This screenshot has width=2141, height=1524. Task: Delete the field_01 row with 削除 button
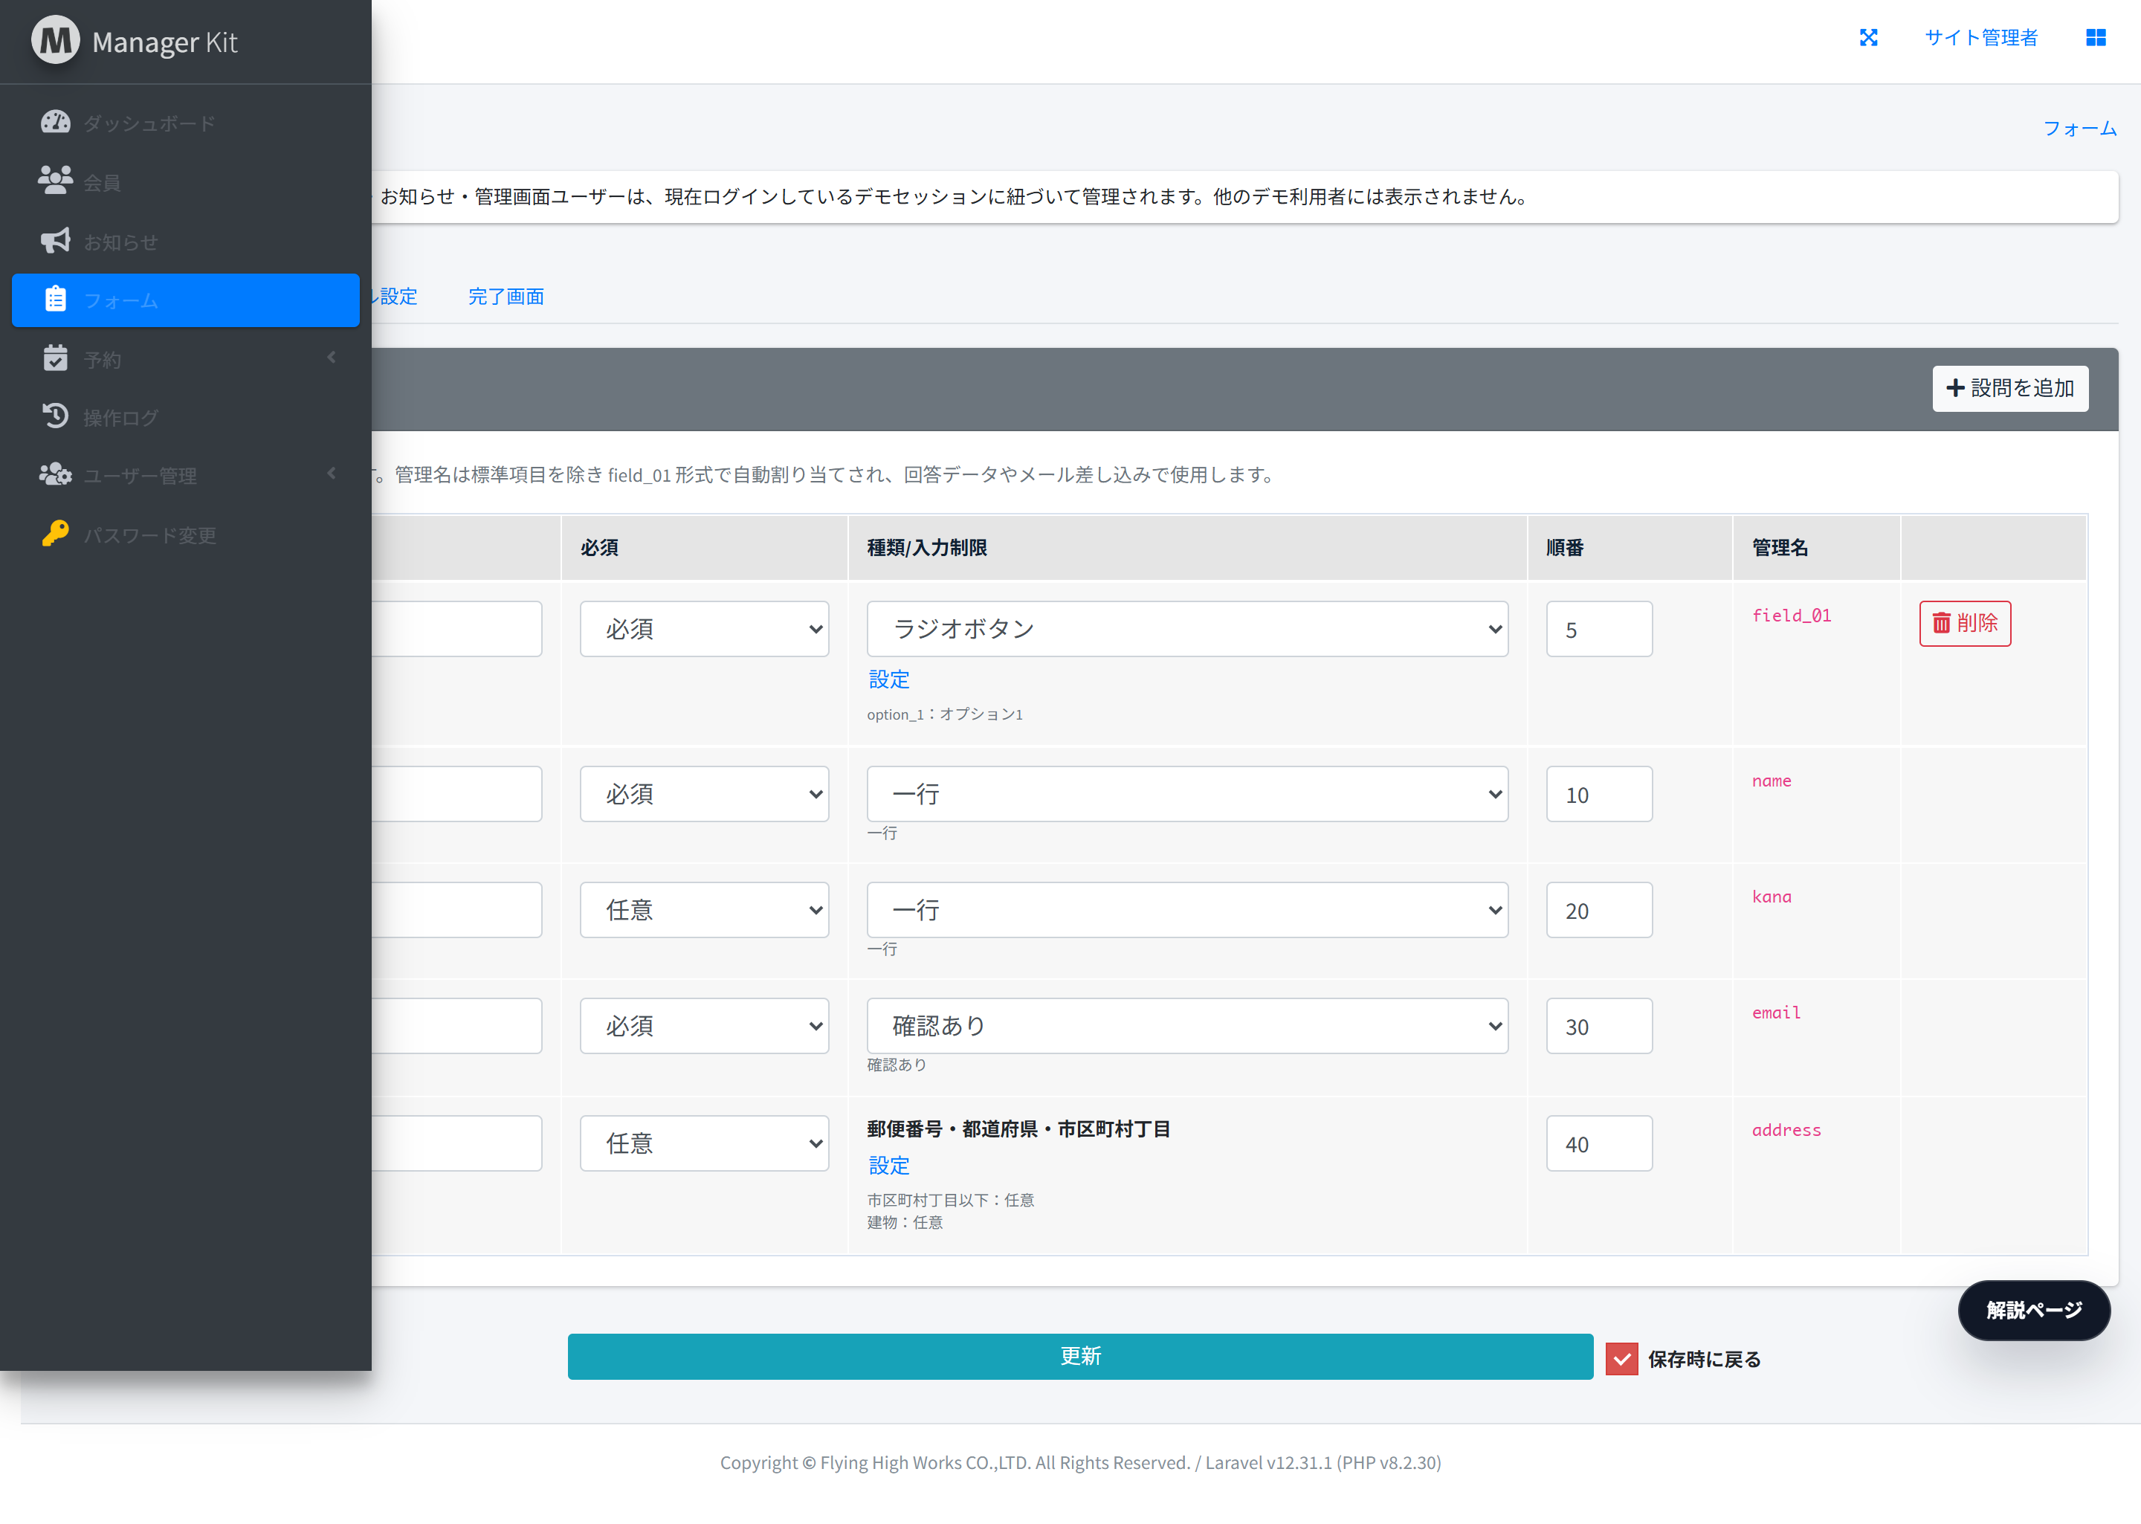[x=1965, y=623]
